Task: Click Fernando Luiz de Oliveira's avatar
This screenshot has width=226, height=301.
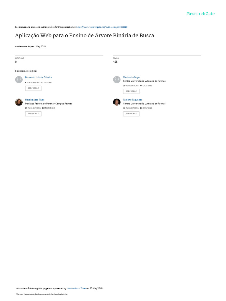Action: pyautogui.click(x=19, y=80)
